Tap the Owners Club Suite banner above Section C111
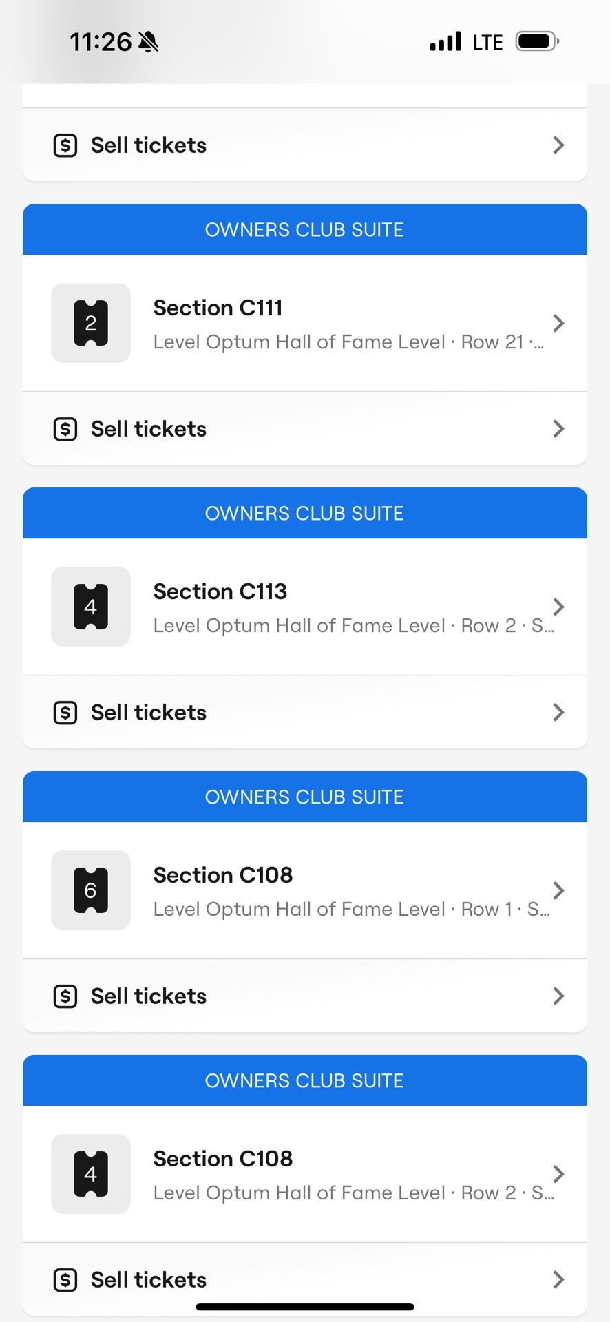The height and width of the screenshot is (1322, 610). (x=304, y=230)
